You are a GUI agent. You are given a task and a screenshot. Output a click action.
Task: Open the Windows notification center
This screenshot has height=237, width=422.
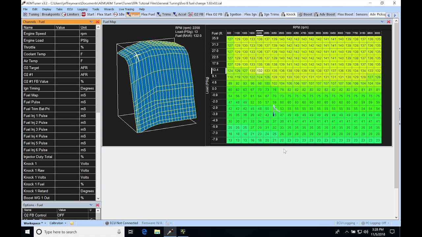392,232
